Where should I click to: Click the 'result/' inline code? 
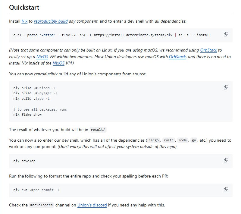pyautogui.click(x=98, y=130)
